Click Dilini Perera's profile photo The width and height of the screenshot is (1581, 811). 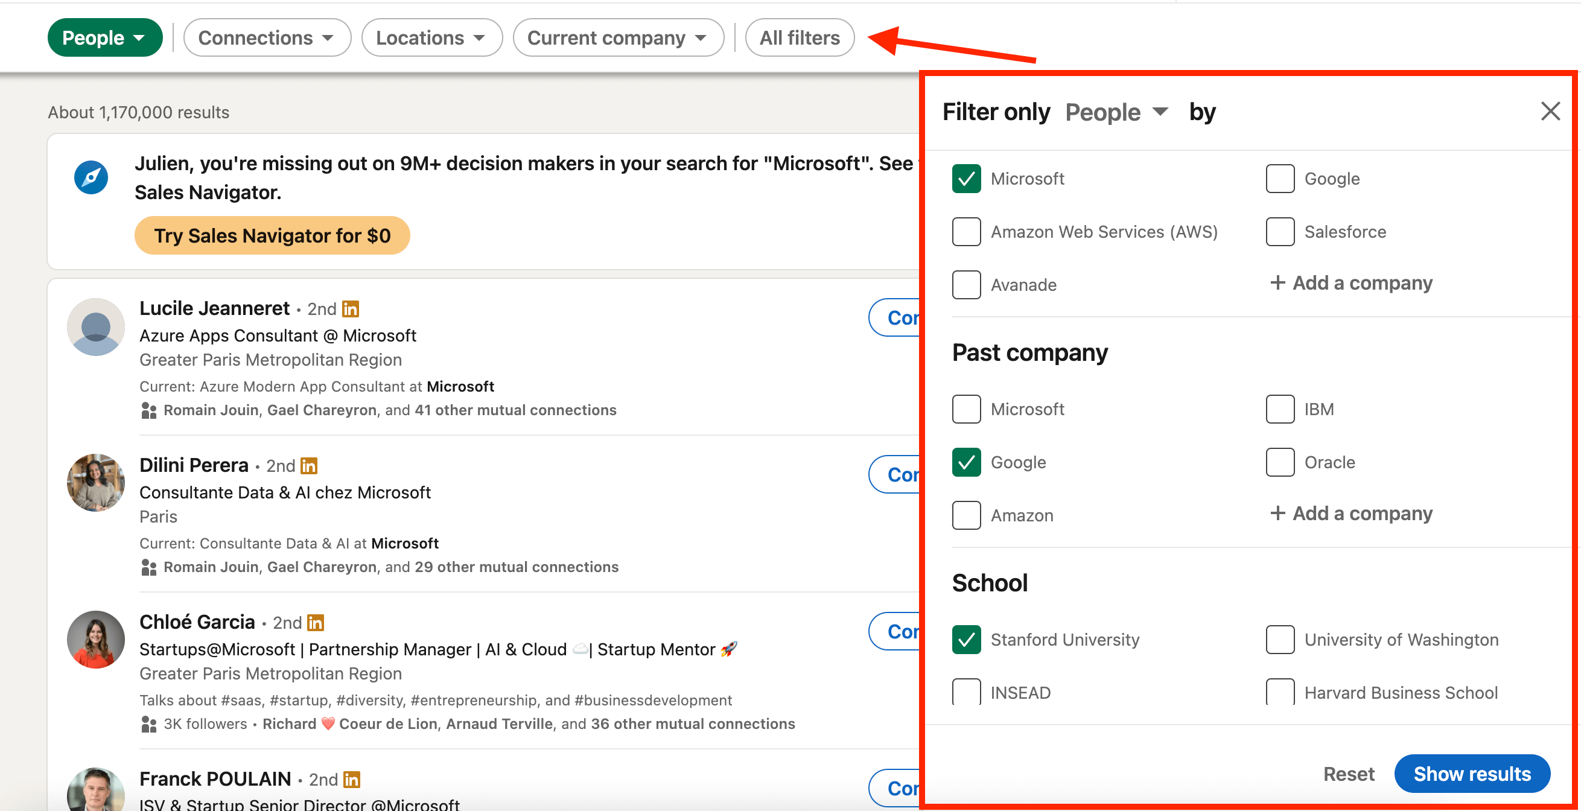(96, 483)
